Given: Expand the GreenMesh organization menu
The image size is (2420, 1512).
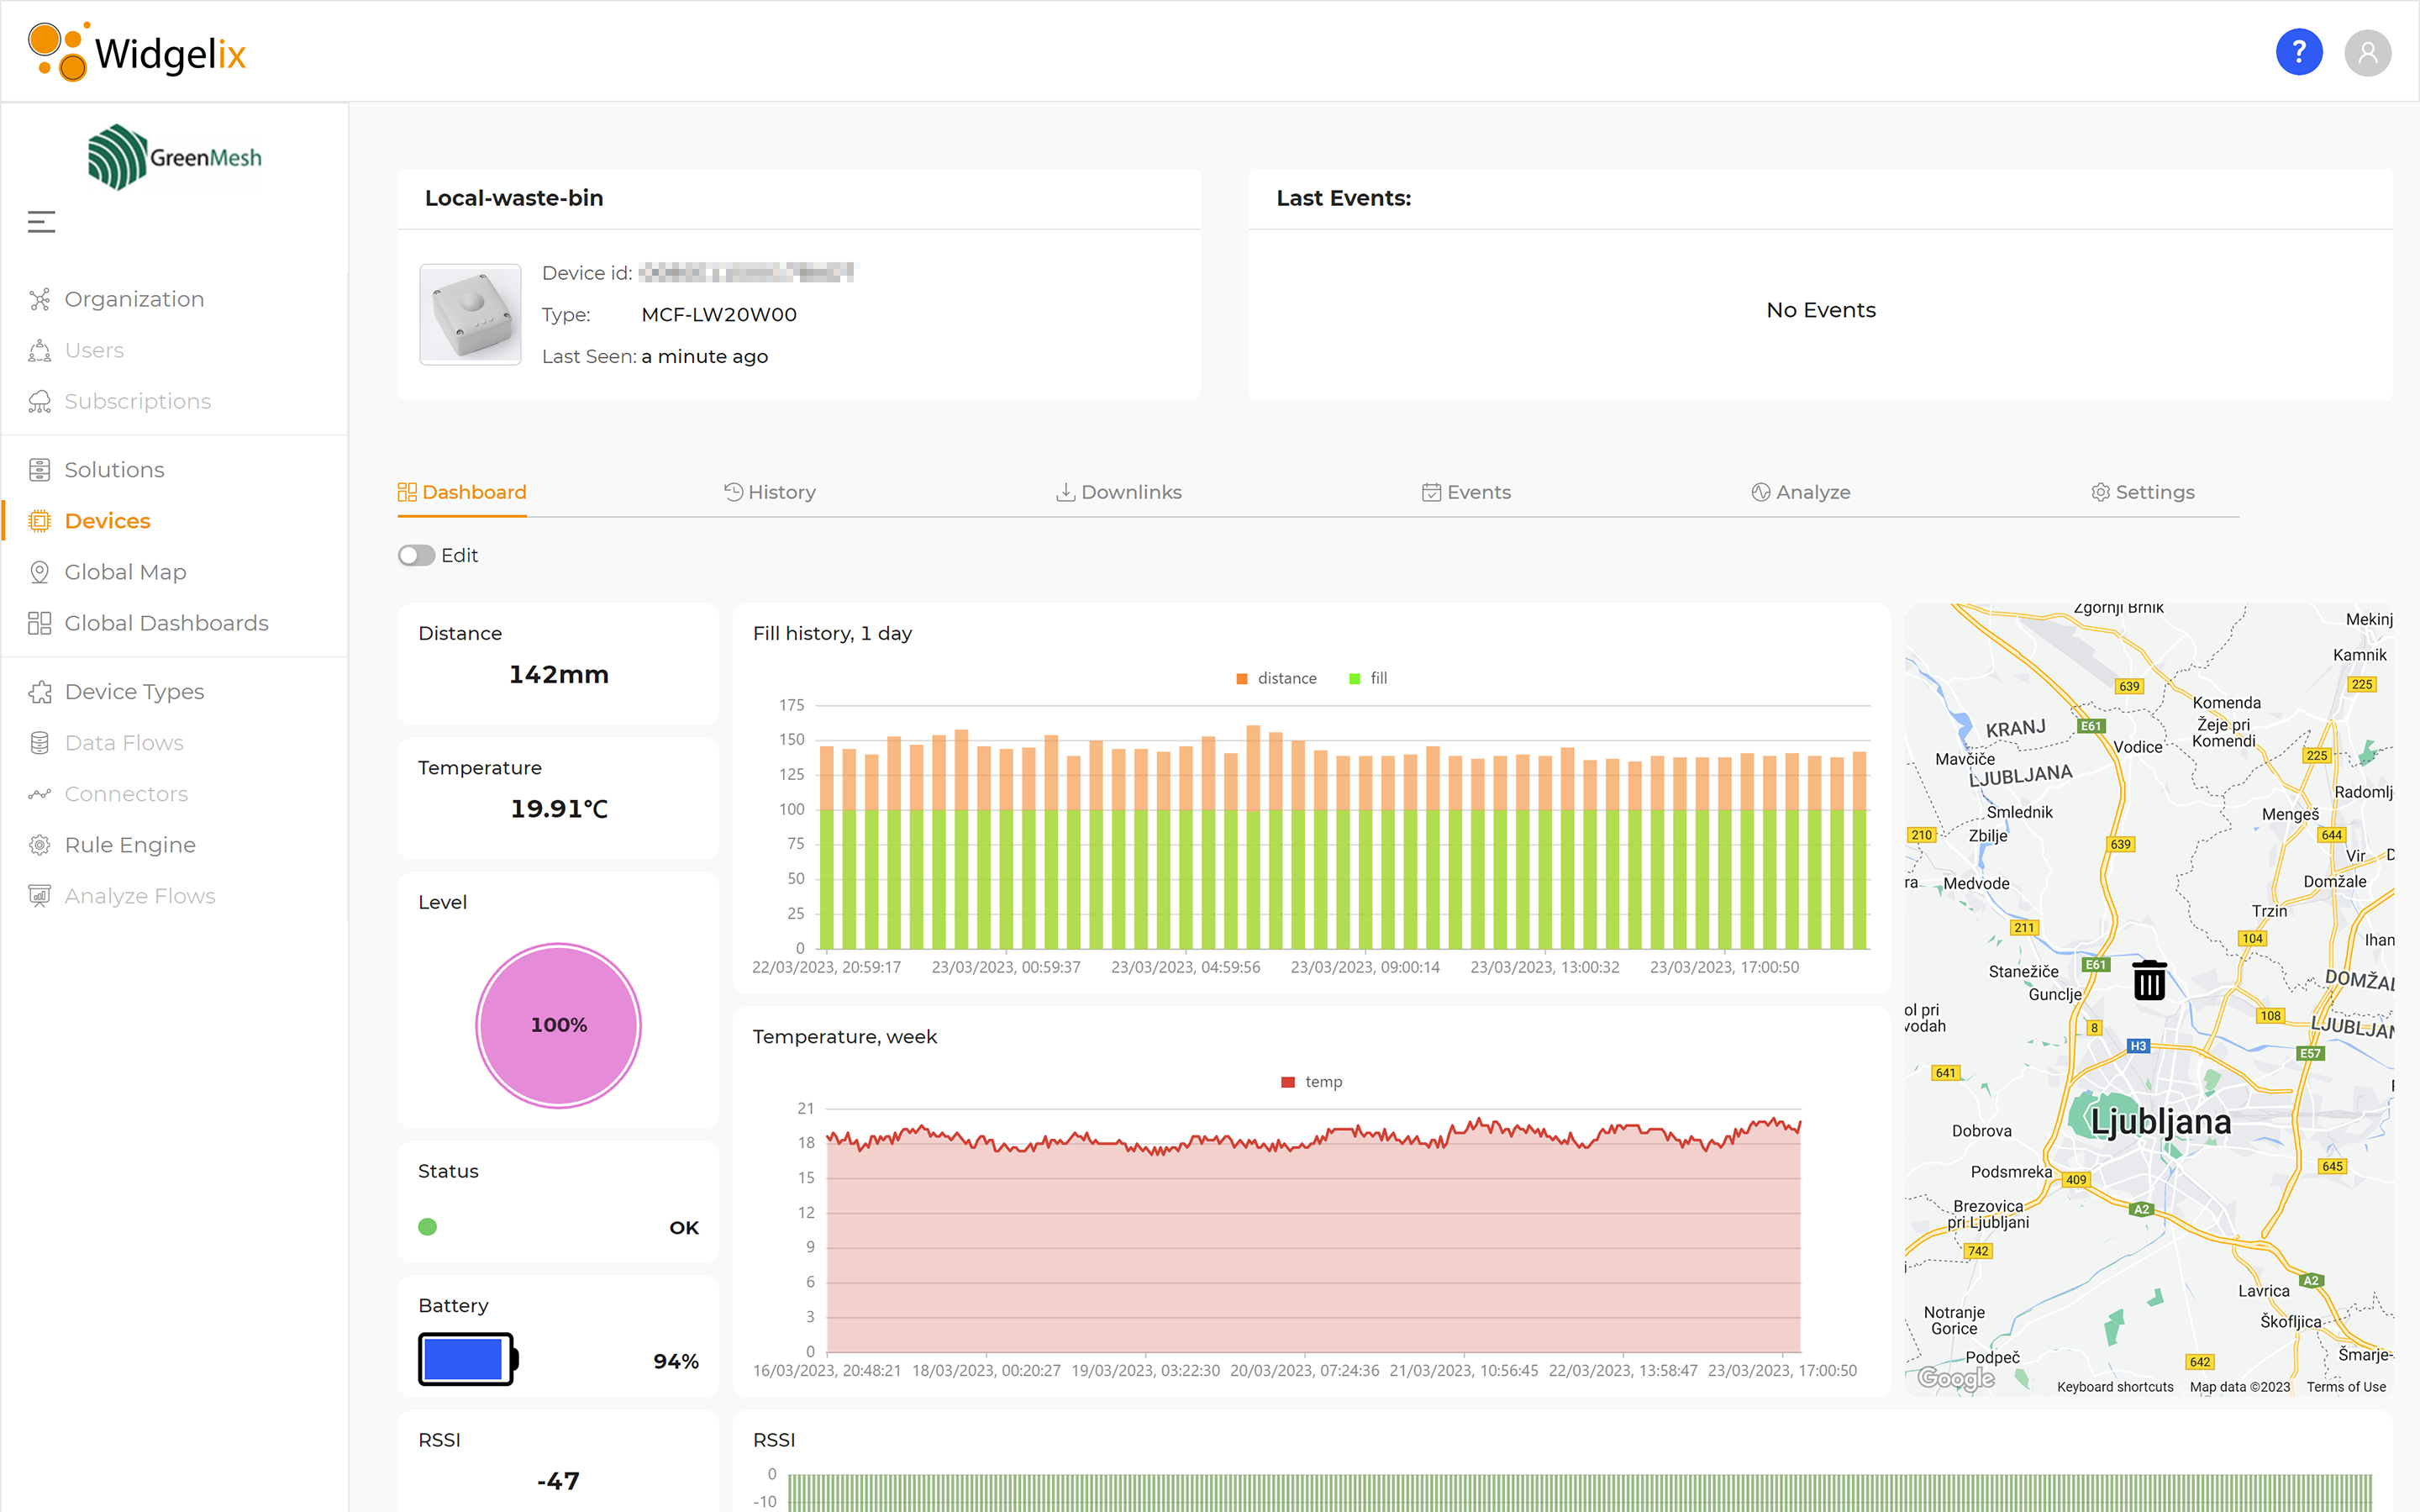Looking at the screenshot, I should click(x=40, y=223).
